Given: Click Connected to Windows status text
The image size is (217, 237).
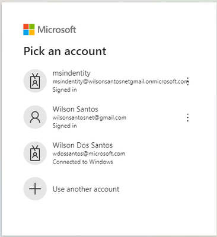Looking at the screenshot, I should [x=82, y=162].
